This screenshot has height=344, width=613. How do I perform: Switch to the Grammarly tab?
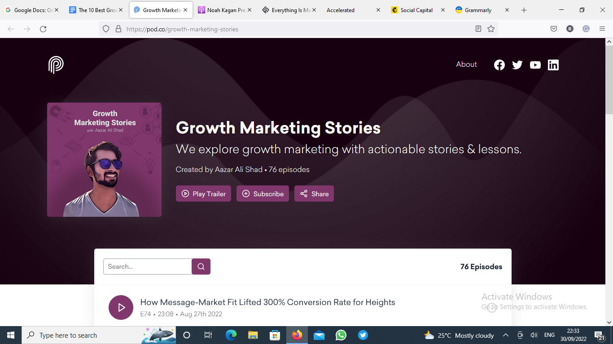(482, 10)
